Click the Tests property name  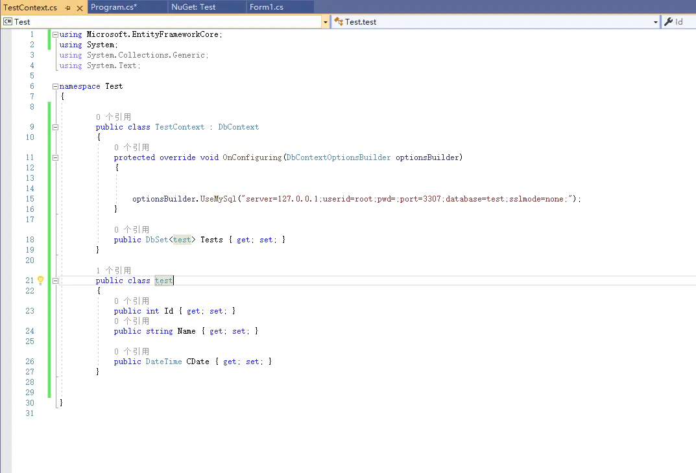(211, 240)
